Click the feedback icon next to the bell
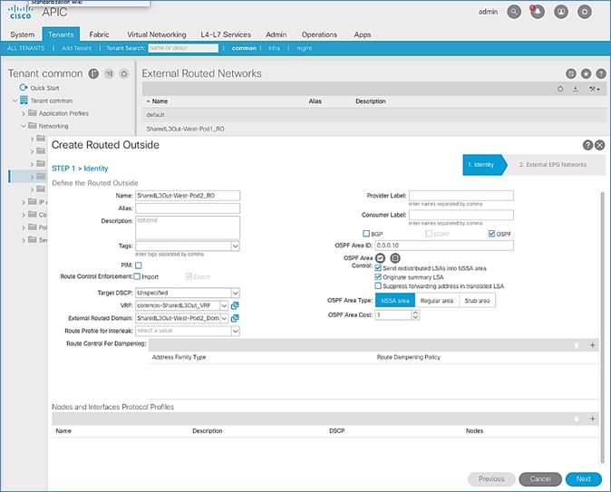This screenshot has height=492, width=611. tap(561, 12)
